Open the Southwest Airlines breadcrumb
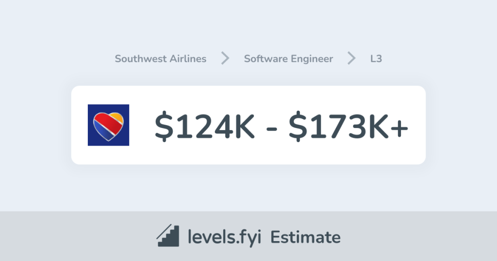The height and width of the screenshot is (261, 497). tap(160, 59)
